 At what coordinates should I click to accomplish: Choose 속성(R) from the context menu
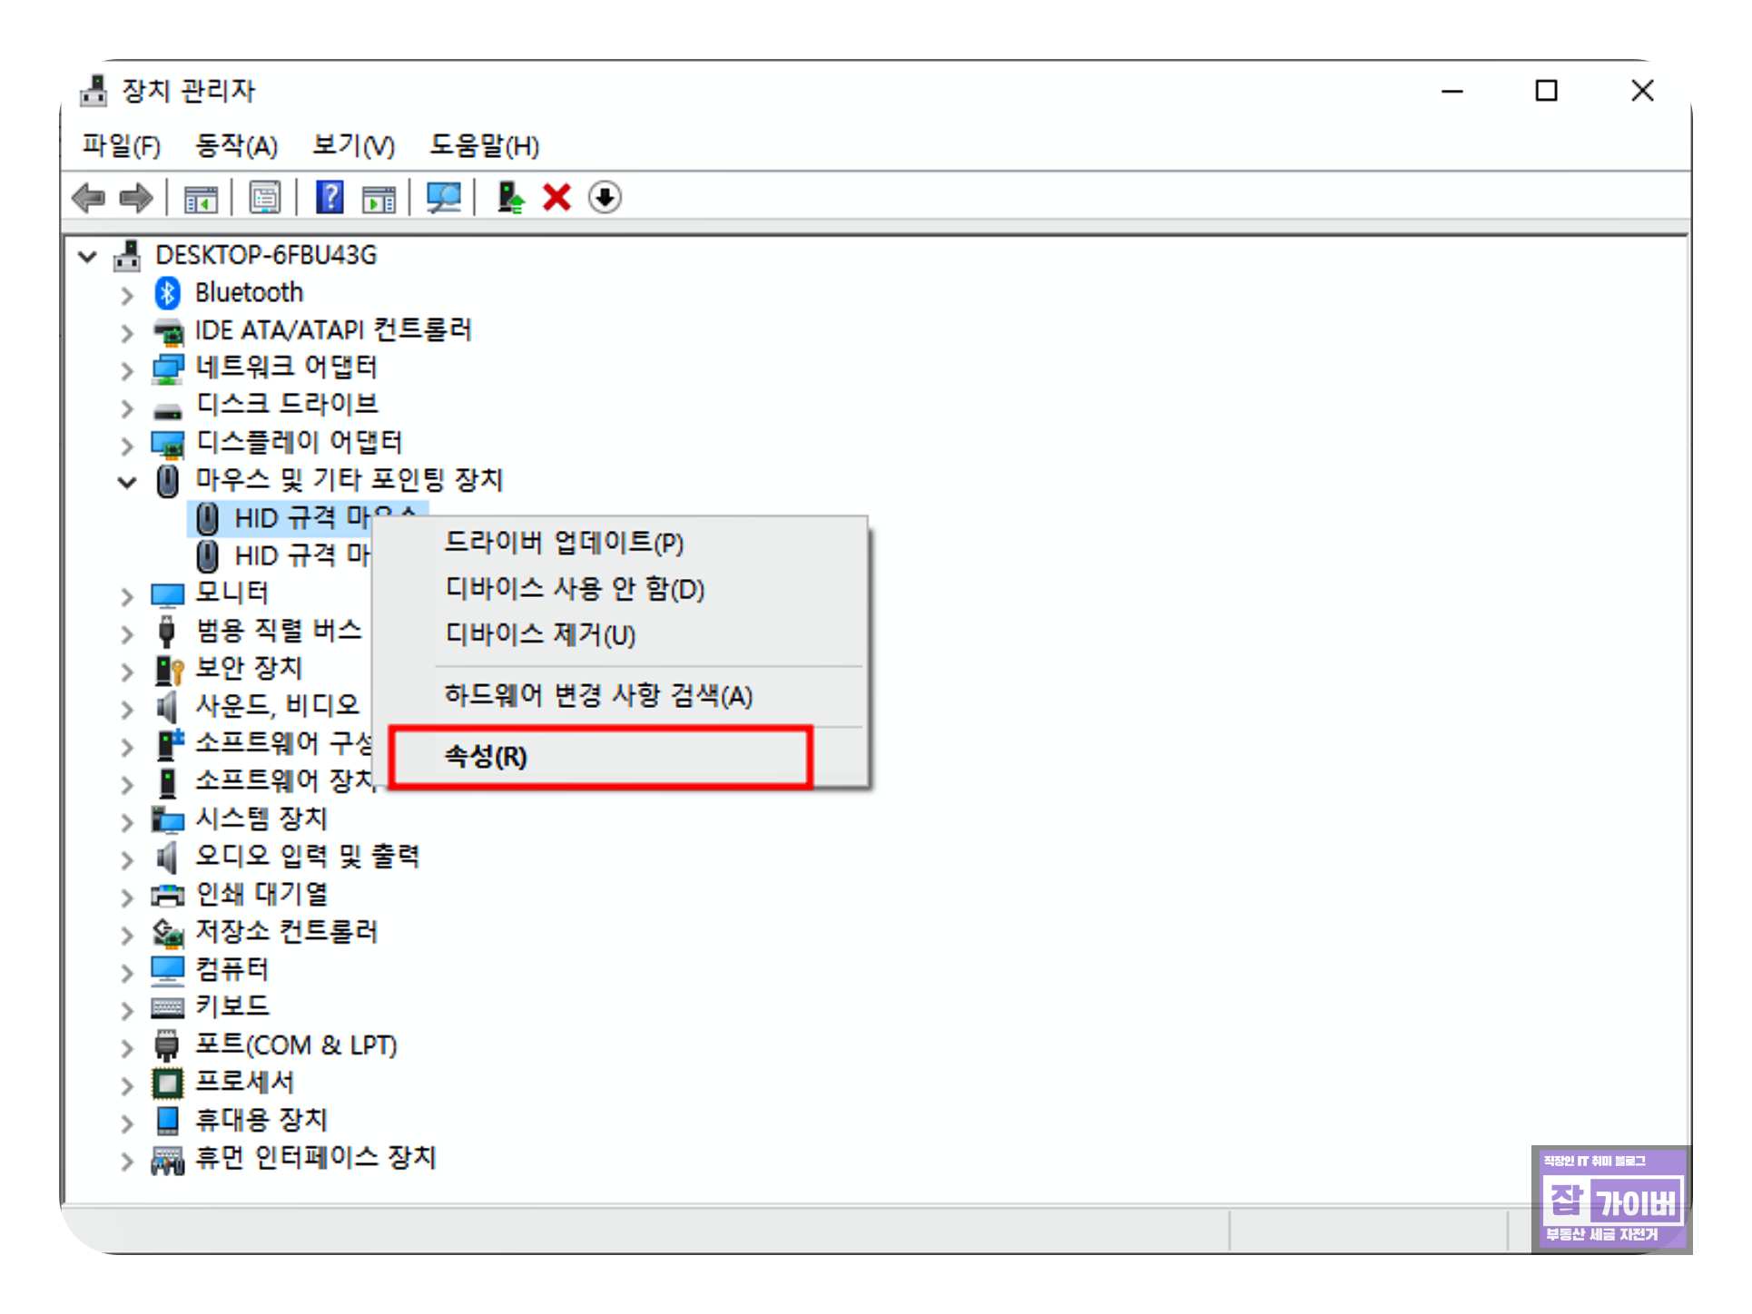[x=486, y=757]
